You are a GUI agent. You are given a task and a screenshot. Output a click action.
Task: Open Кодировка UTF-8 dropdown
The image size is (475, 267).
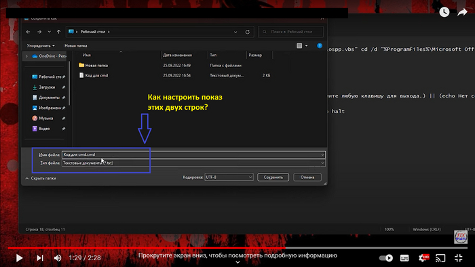[x=229, y=177]
